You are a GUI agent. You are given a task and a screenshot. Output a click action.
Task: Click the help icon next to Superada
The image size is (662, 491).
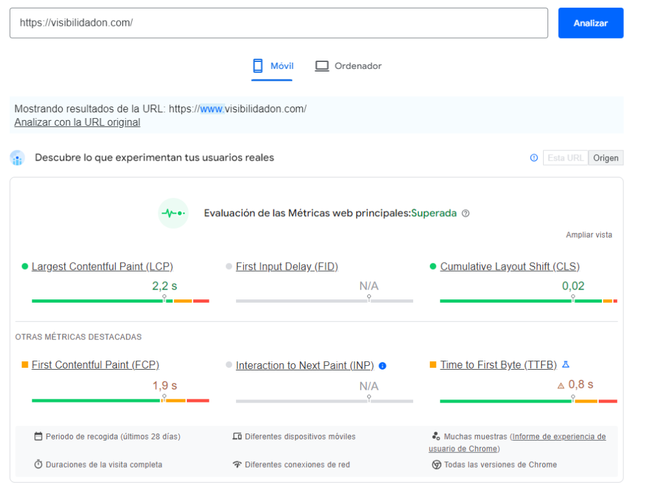pos(465,214)
